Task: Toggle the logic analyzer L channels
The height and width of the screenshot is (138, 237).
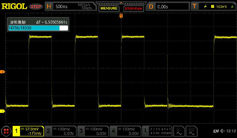Action: coord(146,131)
